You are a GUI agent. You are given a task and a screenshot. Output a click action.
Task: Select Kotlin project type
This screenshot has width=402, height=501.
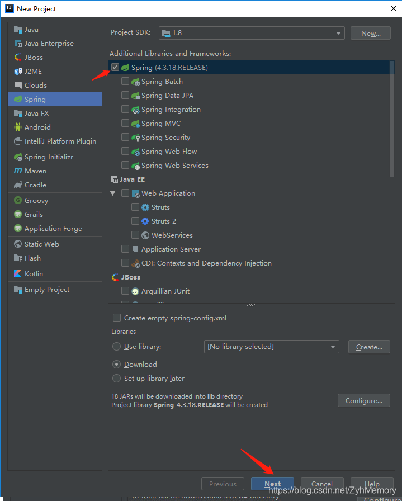point(55,274)
